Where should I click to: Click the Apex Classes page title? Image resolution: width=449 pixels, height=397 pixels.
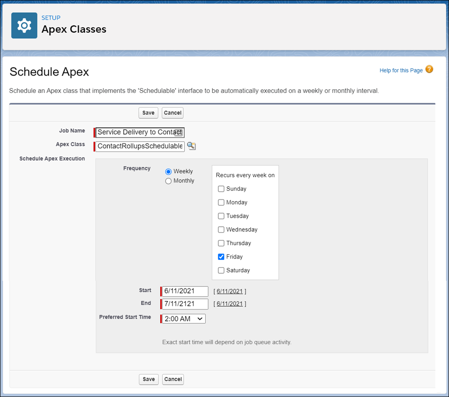tap(74, 29)
